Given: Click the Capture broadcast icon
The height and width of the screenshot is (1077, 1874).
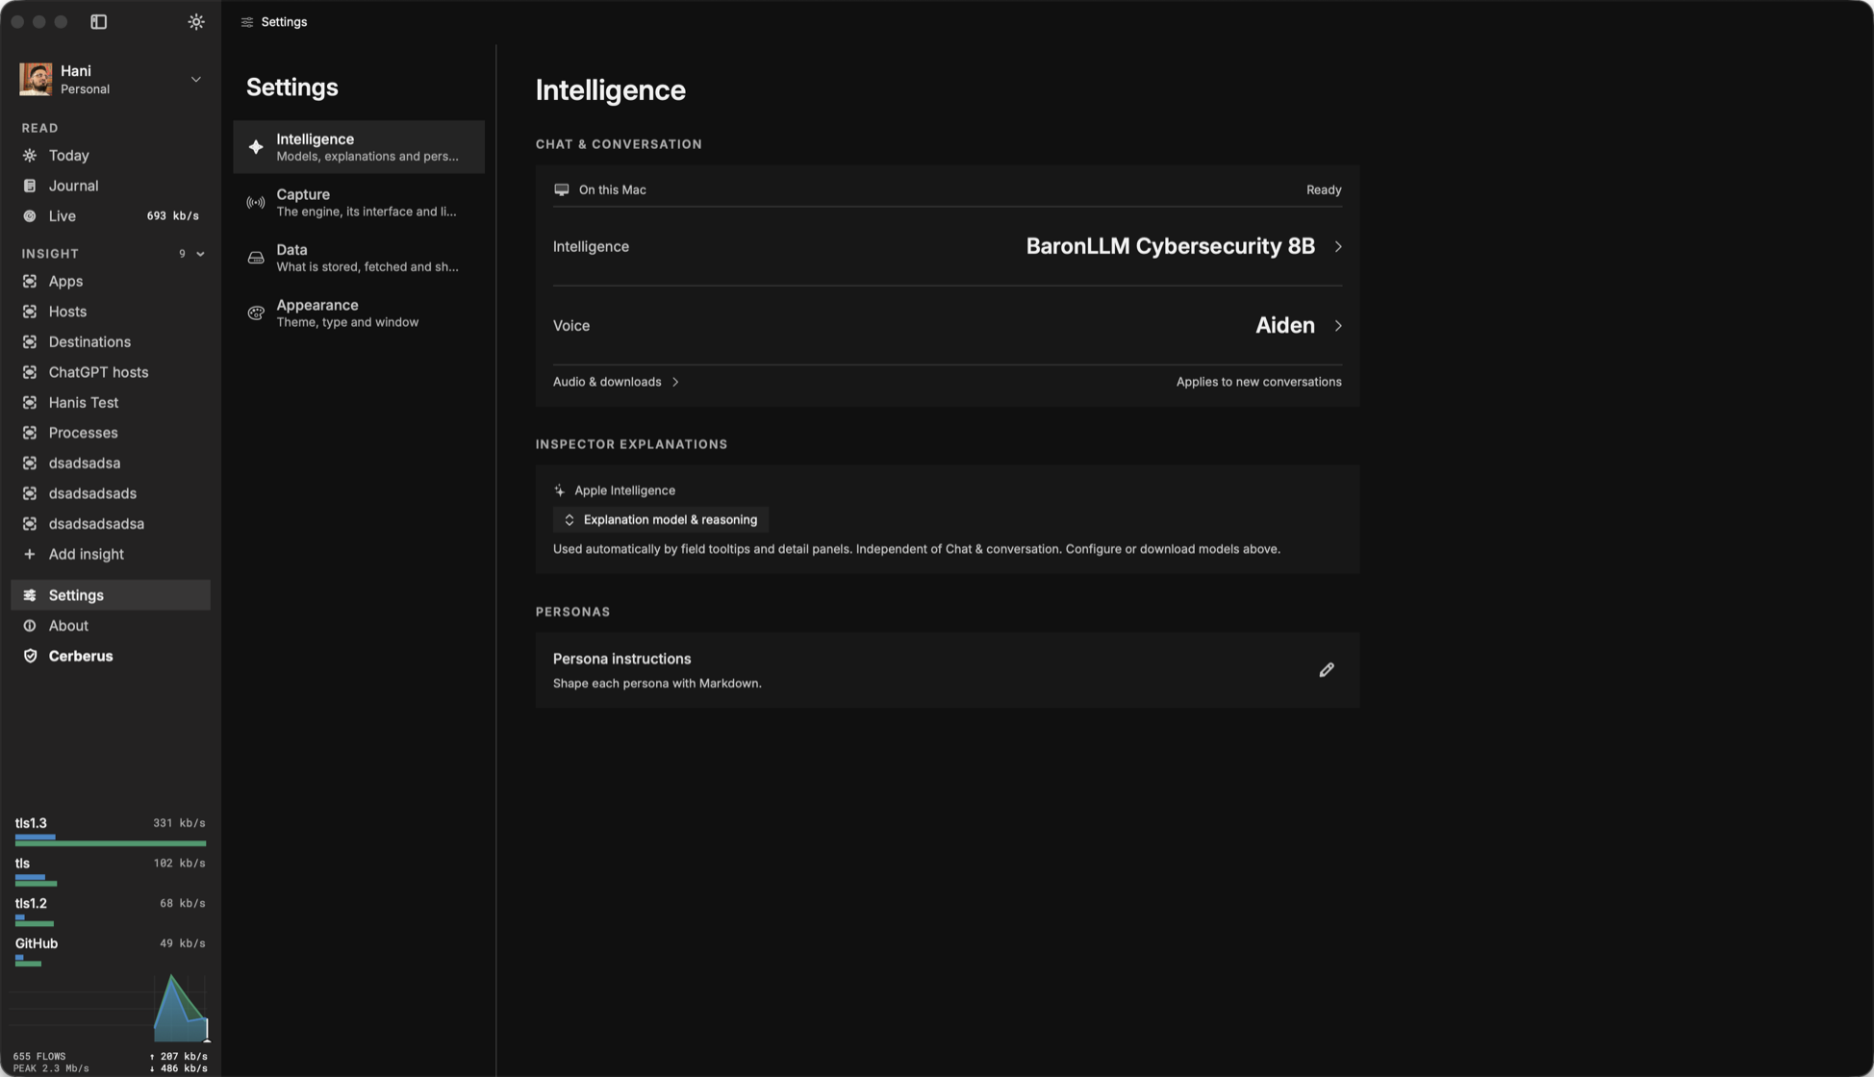Looking at the screenshot, I should (x=256, y=202).
